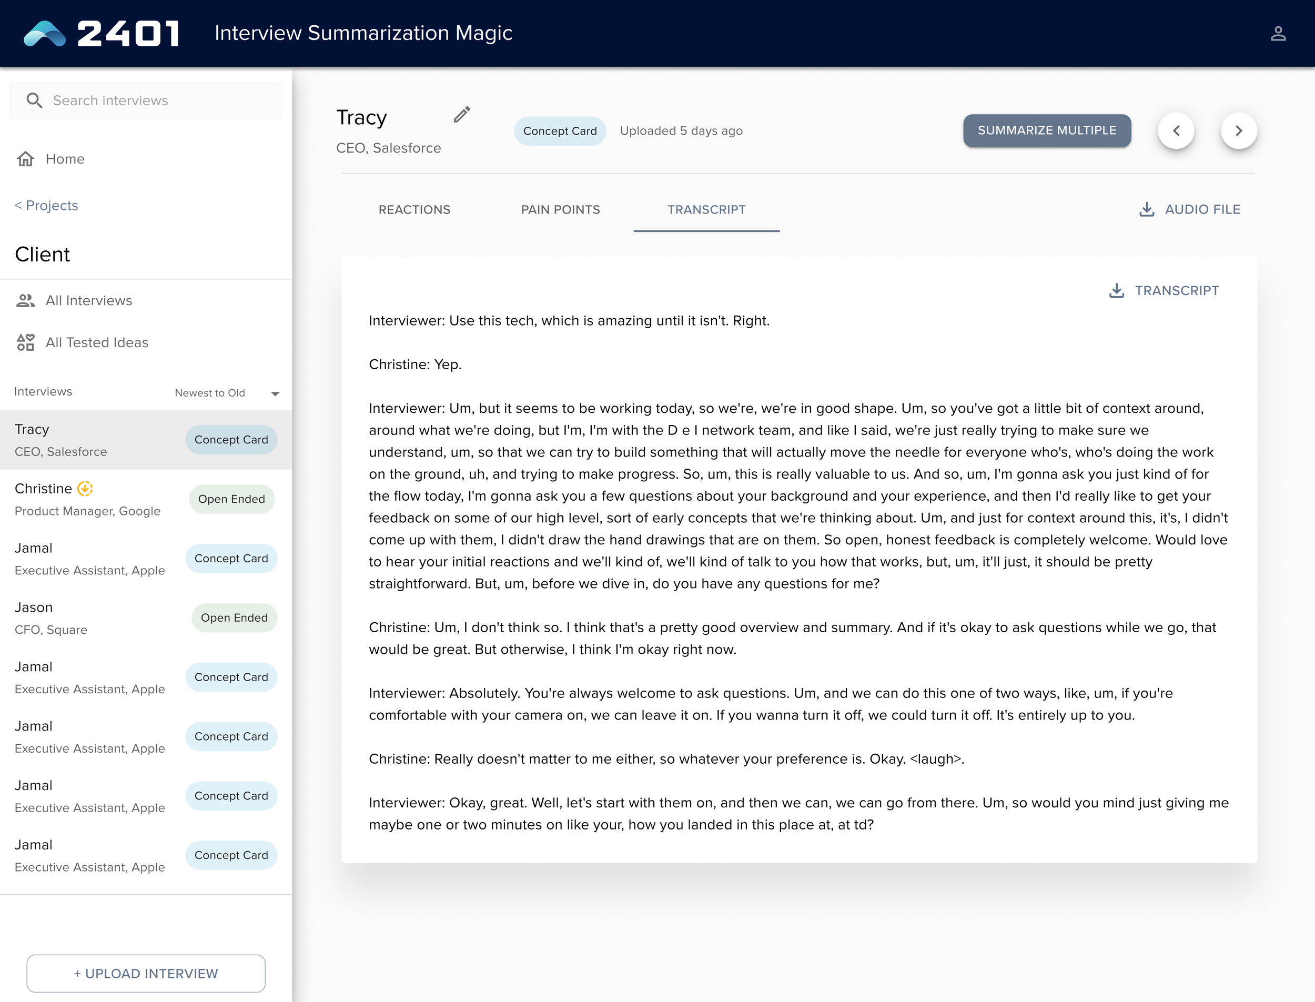The height and width of the screenshot is (1002, 1315).
Task: Click the pencil icon next to Tracy
Action: click(x=462, y=115)
